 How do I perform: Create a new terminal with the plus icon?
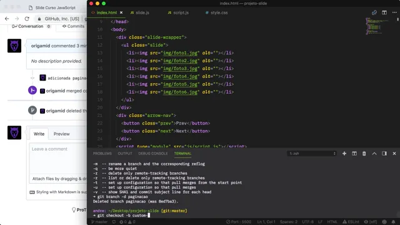click(344, 153)
